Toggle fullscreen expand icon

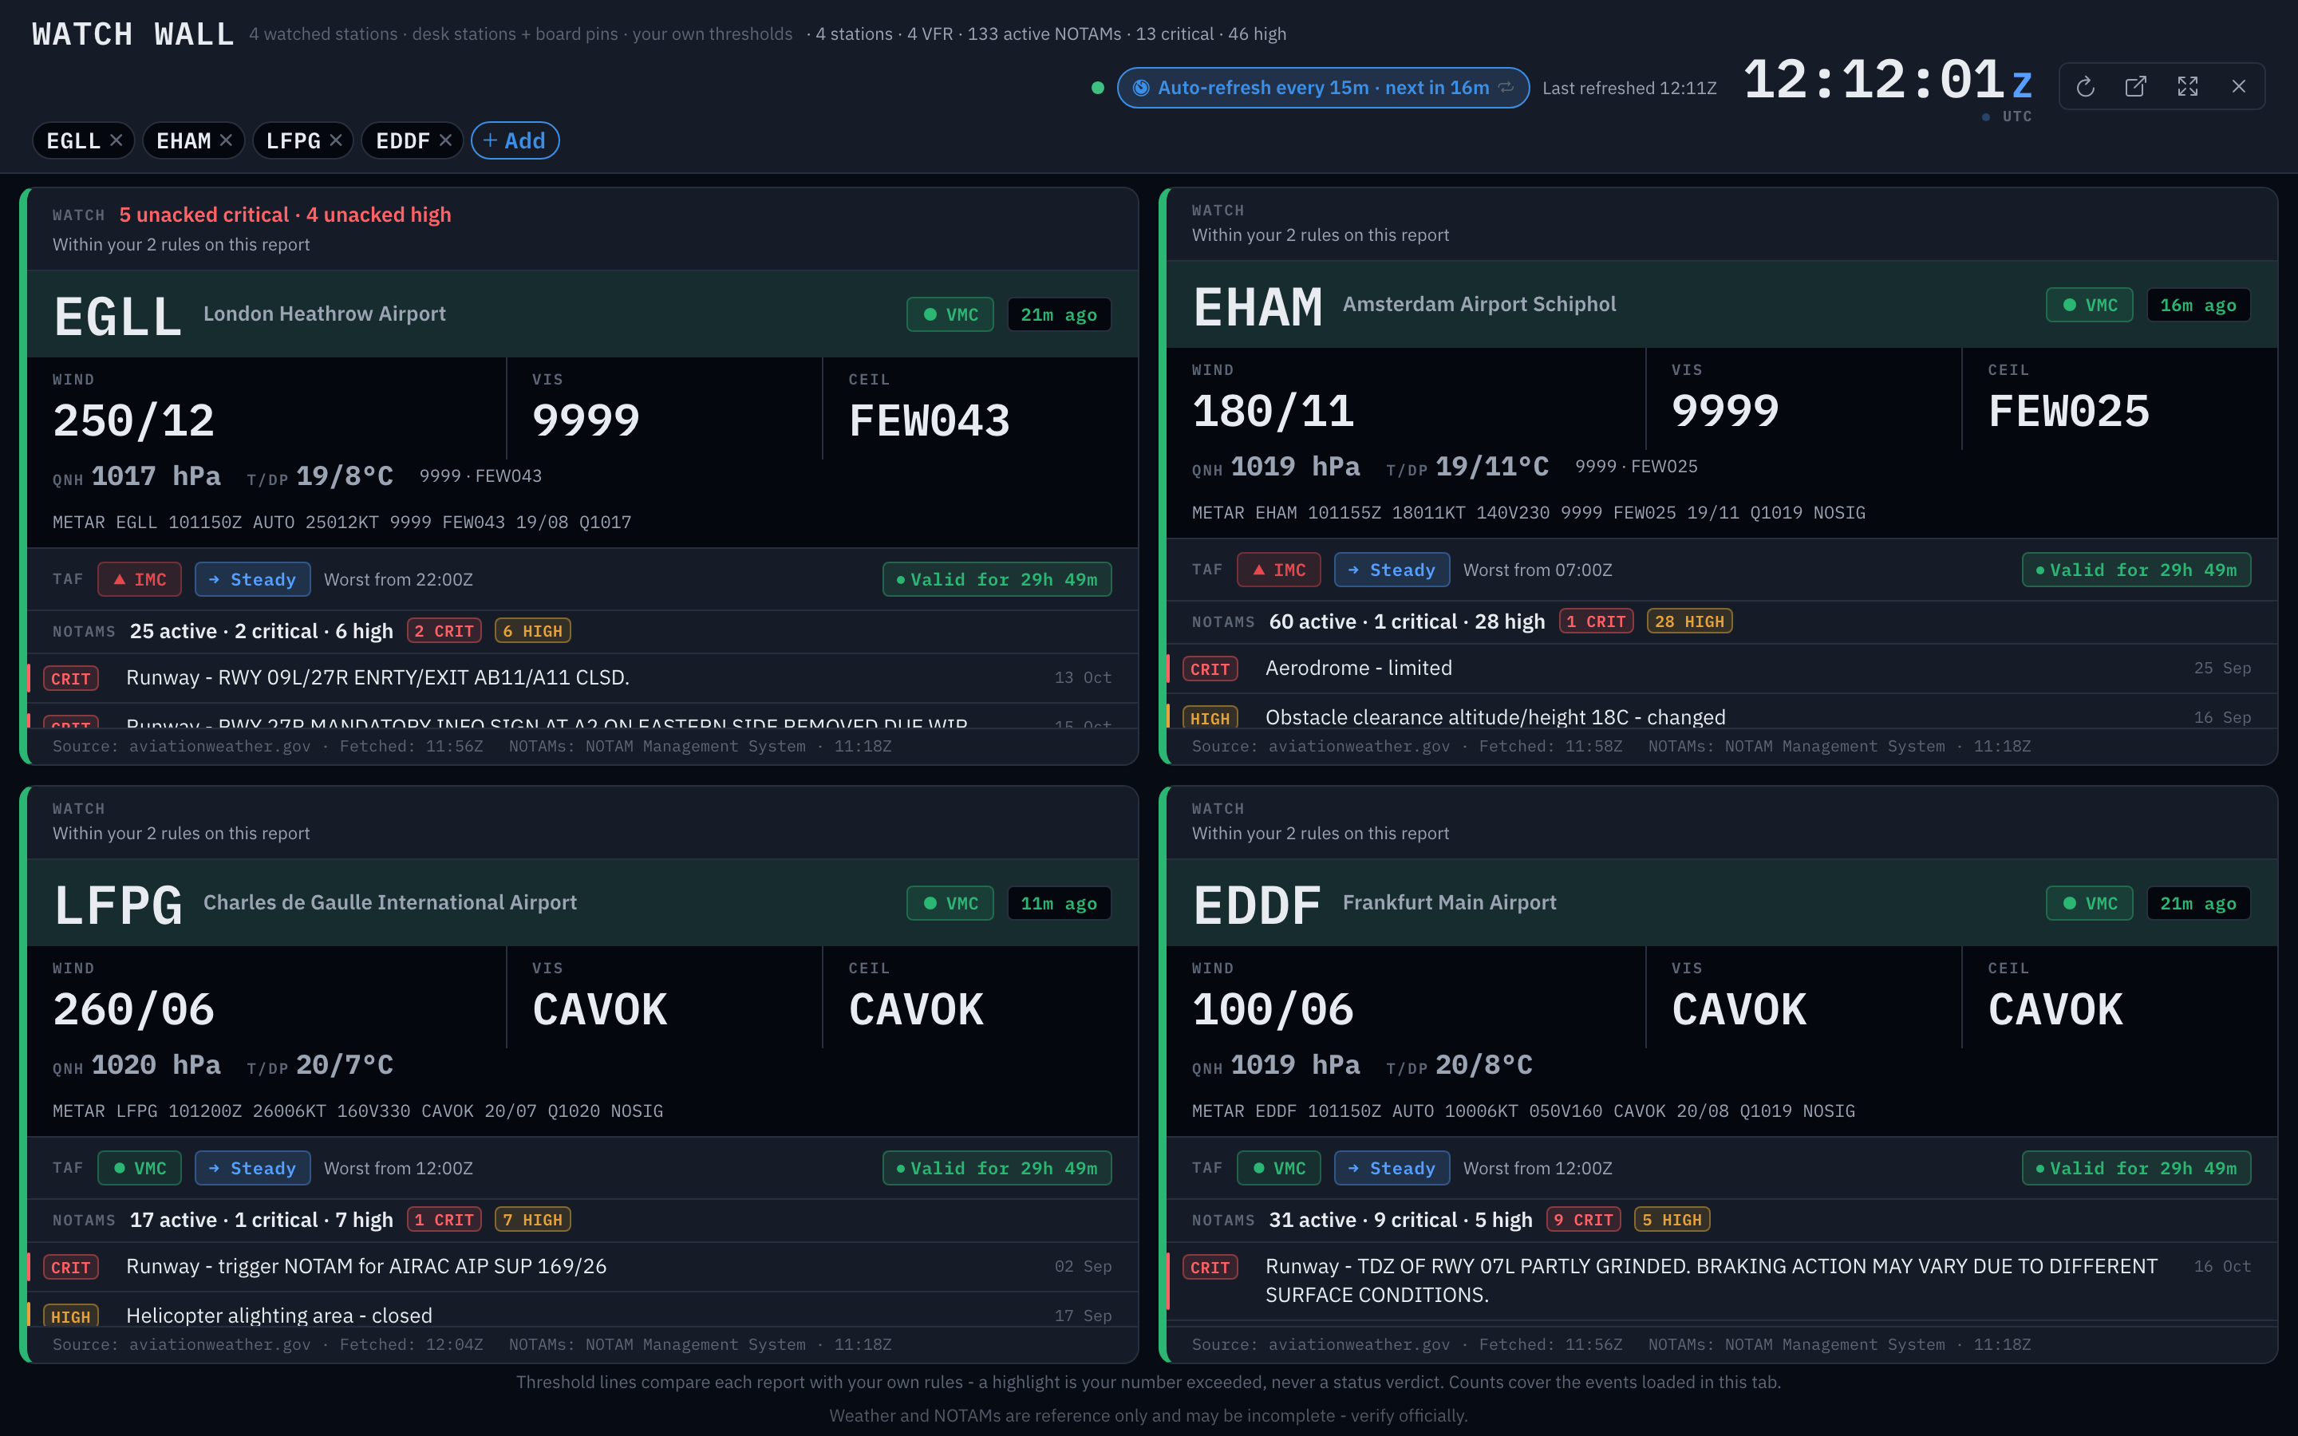2188,88
